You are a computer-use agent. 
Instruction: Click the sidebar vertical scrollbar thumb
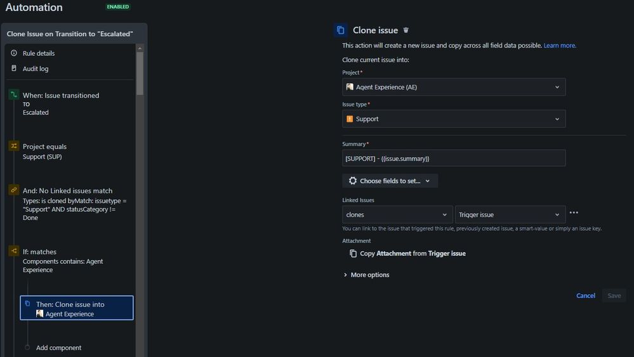point(140,74)
